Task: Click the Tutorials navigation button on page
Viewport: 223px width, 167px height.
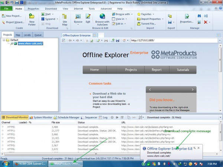Action: [x=182, y=69]
